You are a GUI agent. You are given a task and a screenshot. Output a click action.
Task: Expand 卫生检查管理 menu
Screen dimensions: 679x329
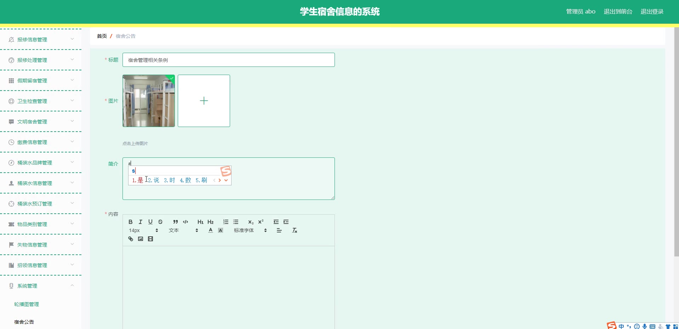(41, 101)
